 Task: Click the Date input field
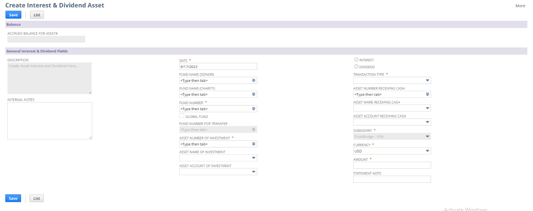pyautogui.click(x=218, y=67)
